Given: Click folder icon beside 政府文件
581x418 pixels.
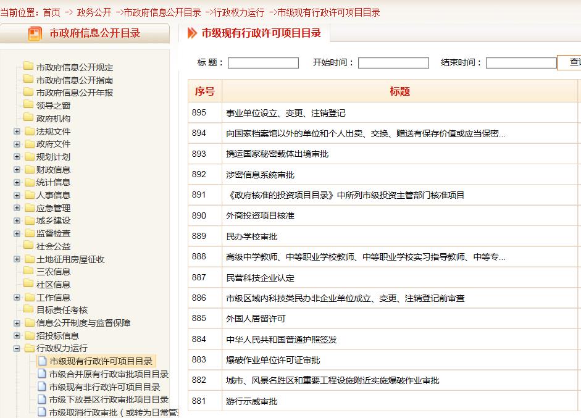Looking at the screenshot, I should pyautogui.click(x=30, y=144).
